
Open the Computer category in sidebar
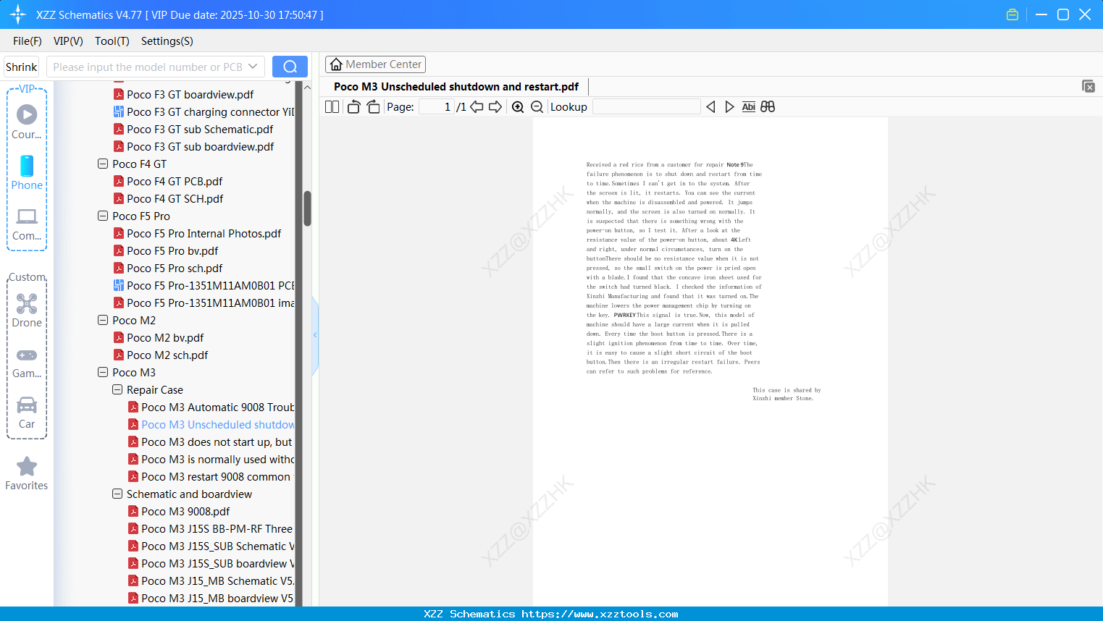click(27, 224)
